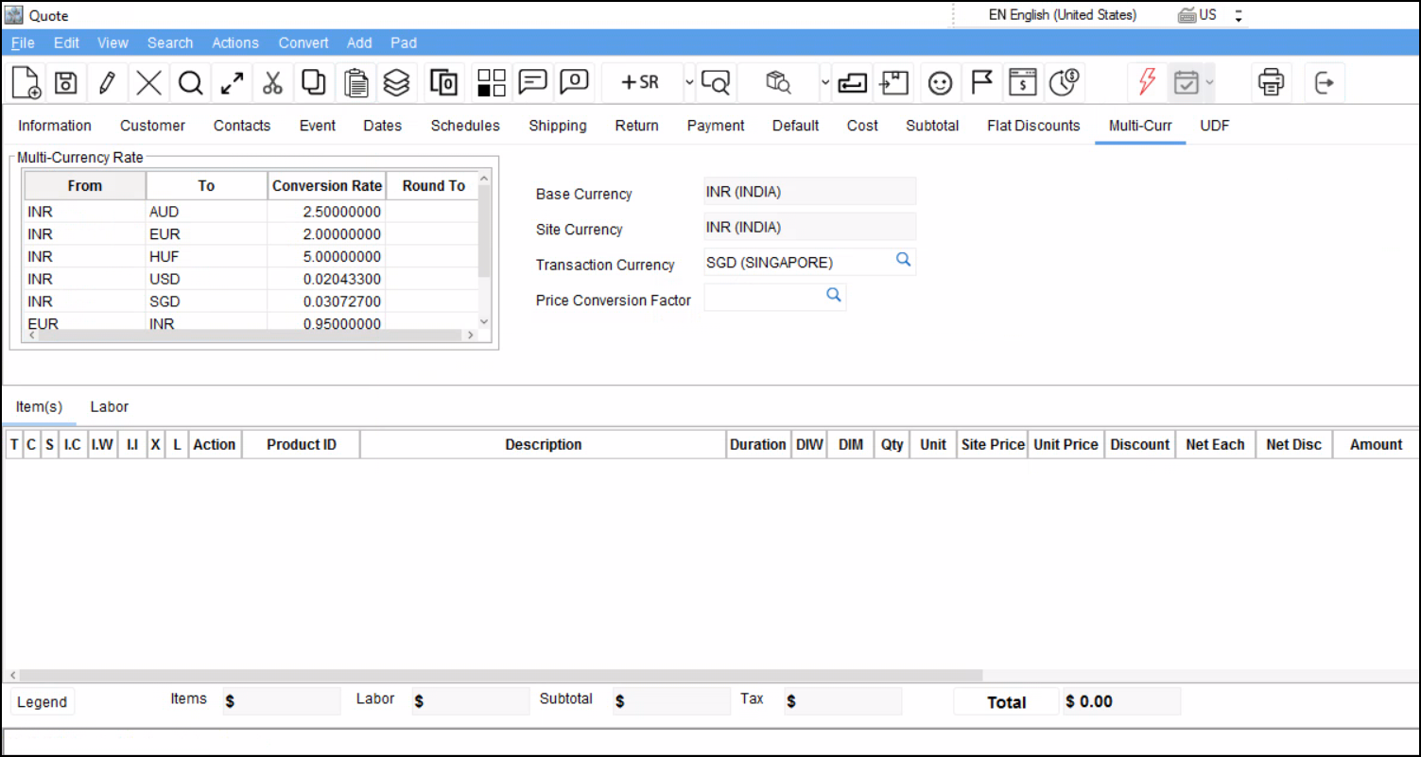The image size is (1421, 757).
Task: Open the Labor tab
Action: pyautogui.click(x=110, y=406)
